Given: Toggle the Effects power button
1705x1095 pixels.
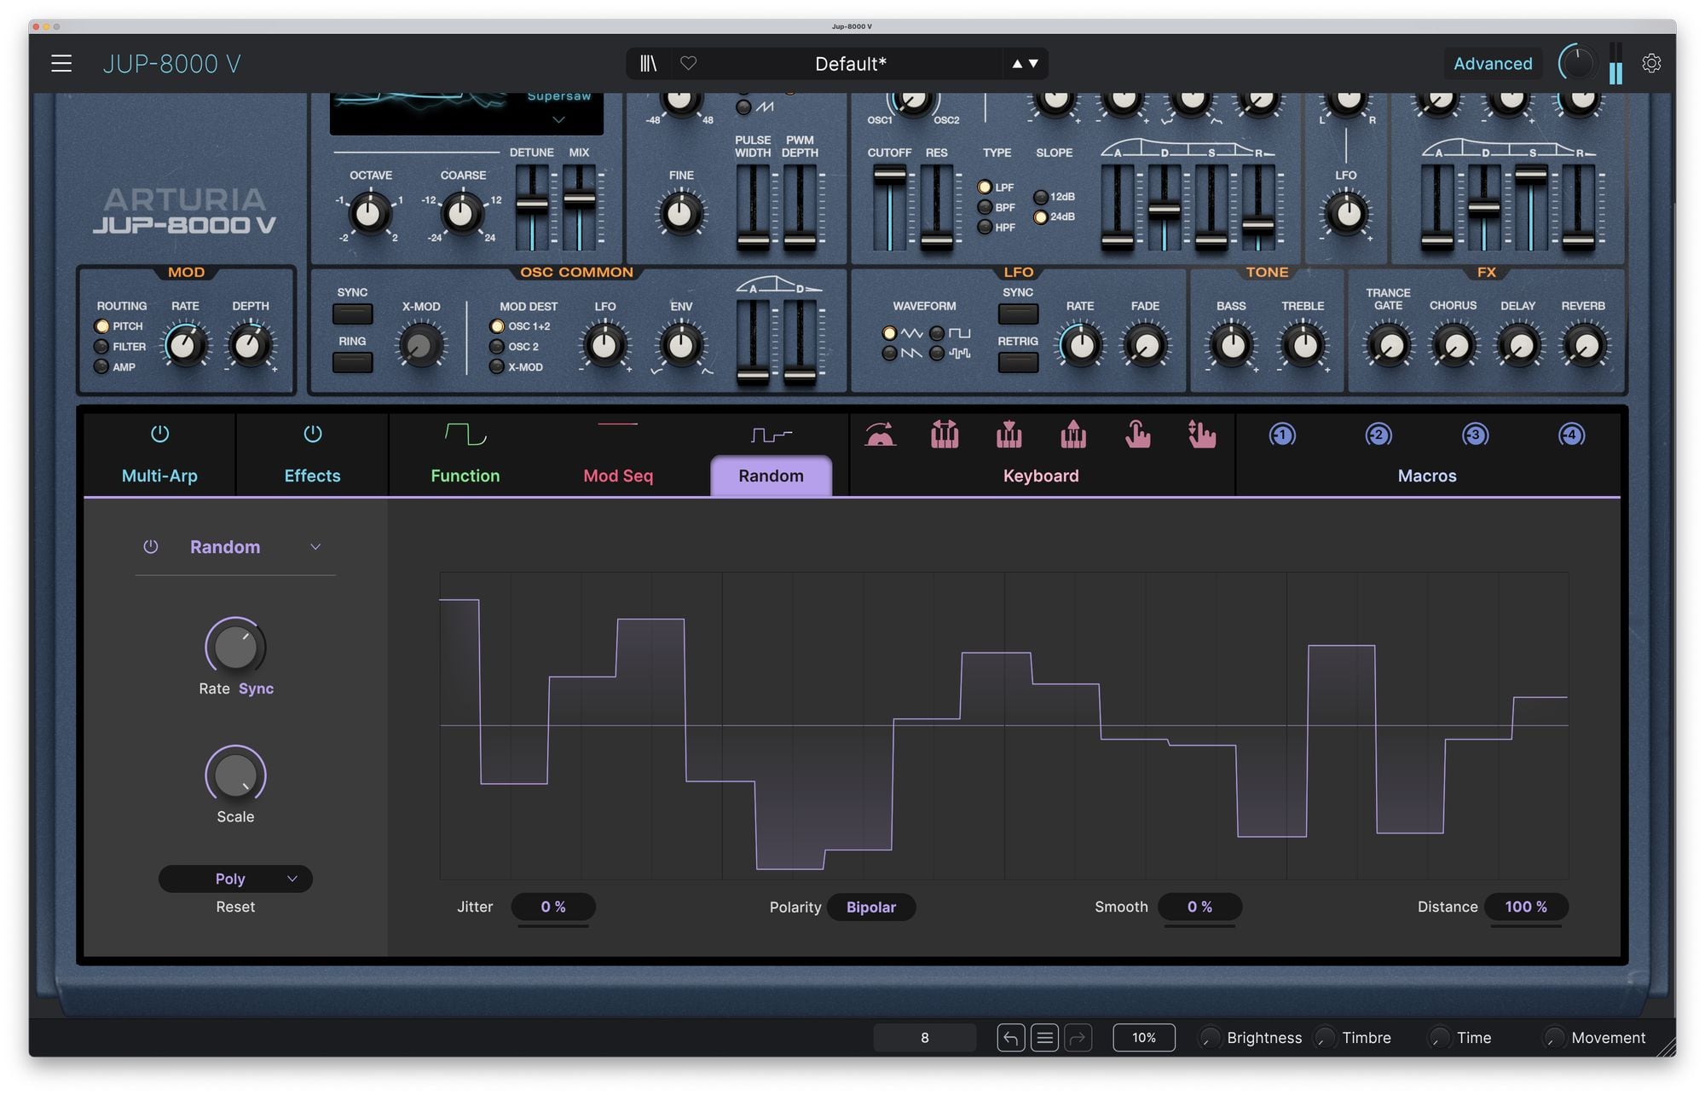Looking at the screenshot, I should [312, 434].
